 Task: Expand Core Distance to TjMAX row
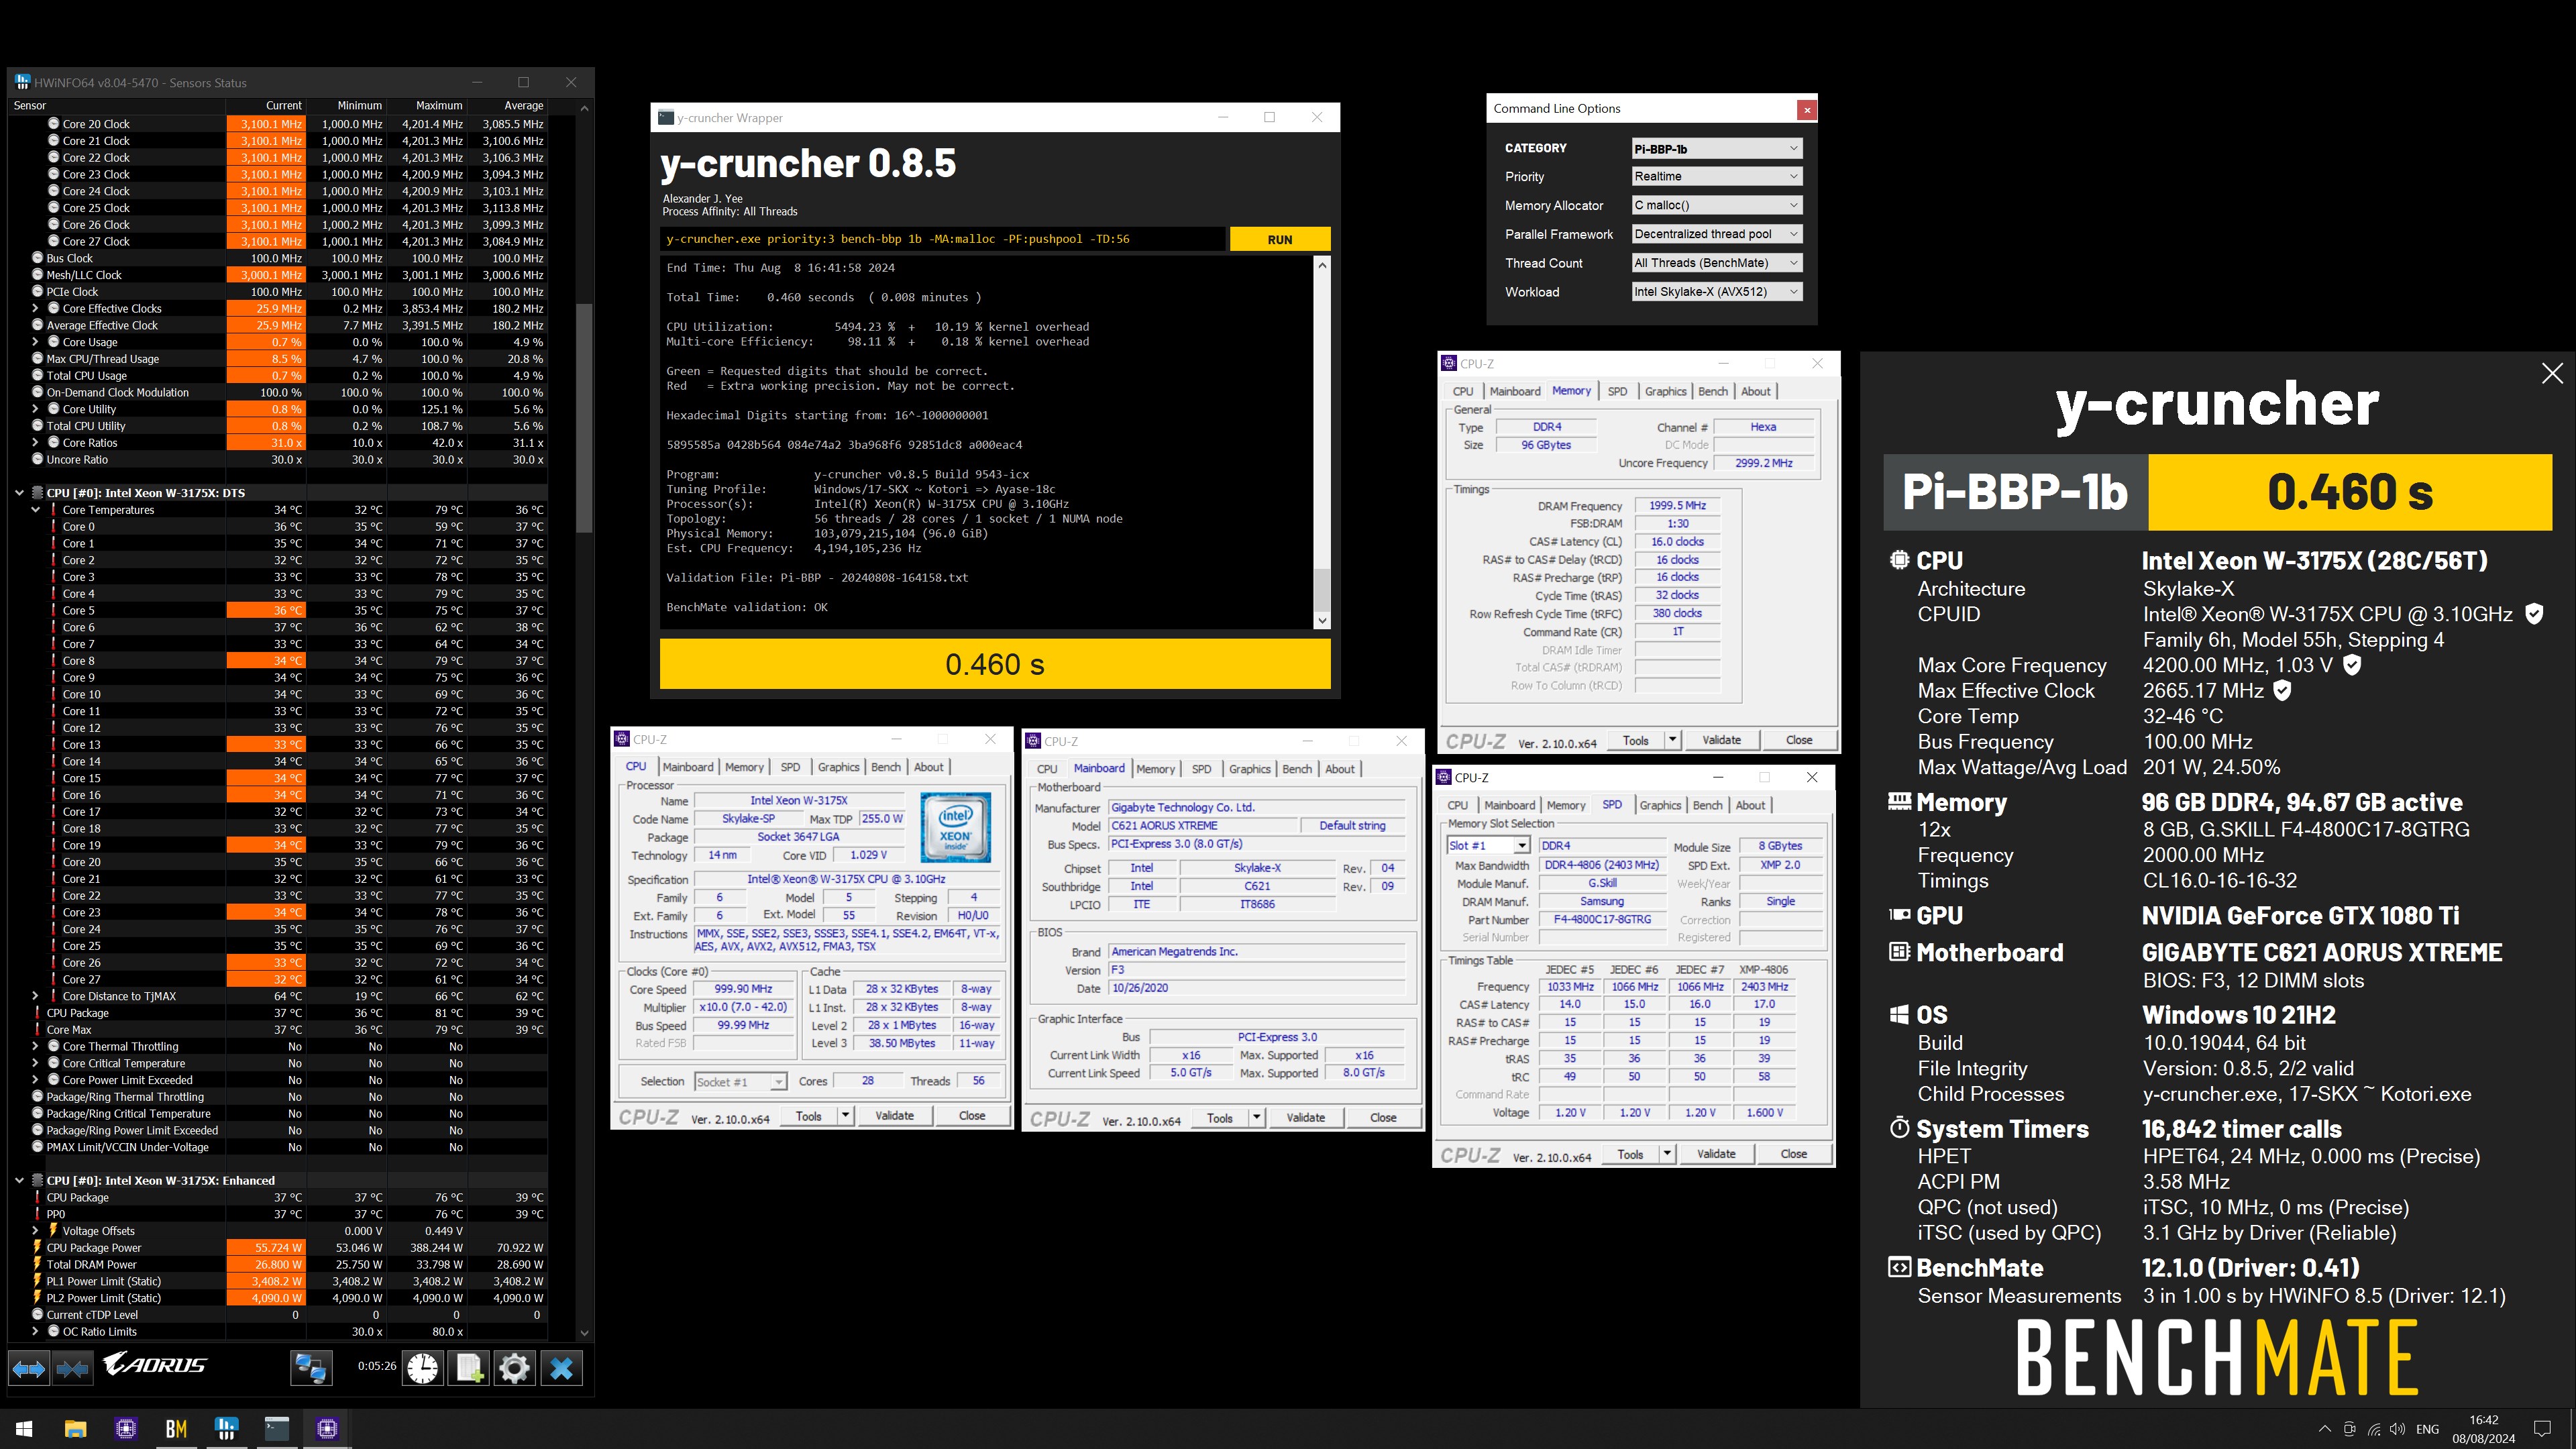35,996
